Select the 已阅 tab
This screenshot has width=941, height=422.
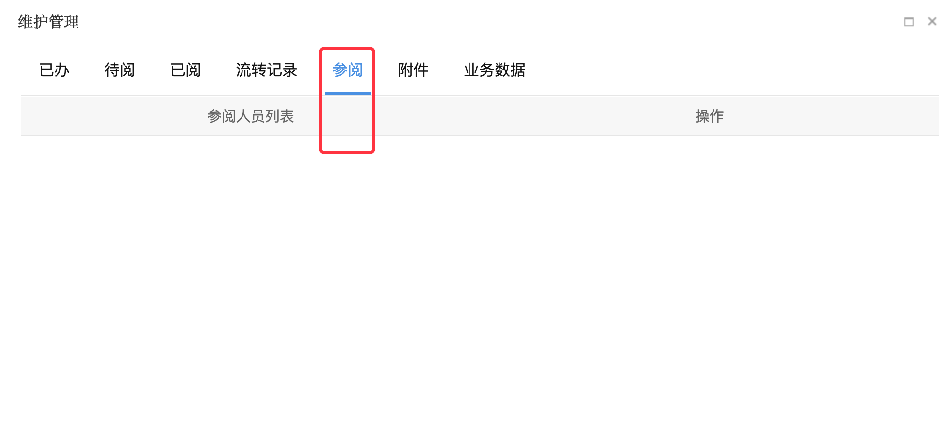[x=185, y=70]
